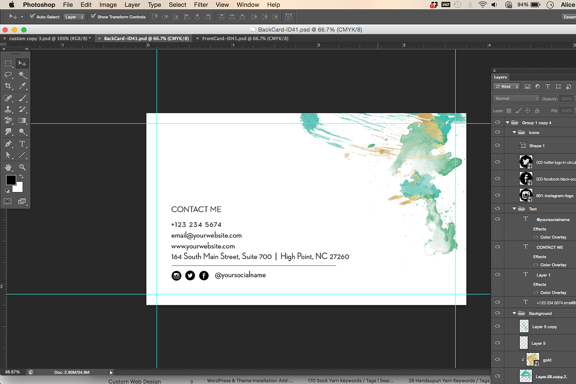Hide the gold layer
Viewport: 576px width, 384px height.
click(x=497, y=360)
